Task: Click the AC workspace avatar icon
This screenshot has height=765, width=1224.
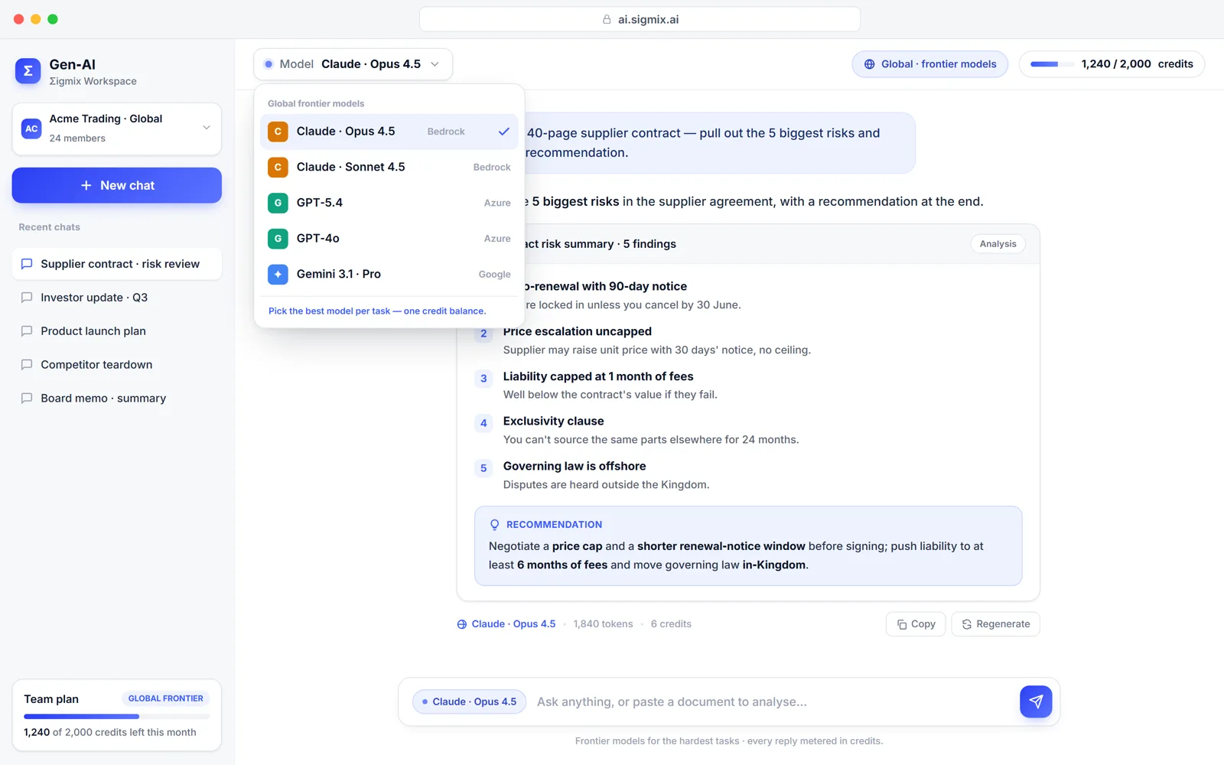Action: click(x=31, y=129)
